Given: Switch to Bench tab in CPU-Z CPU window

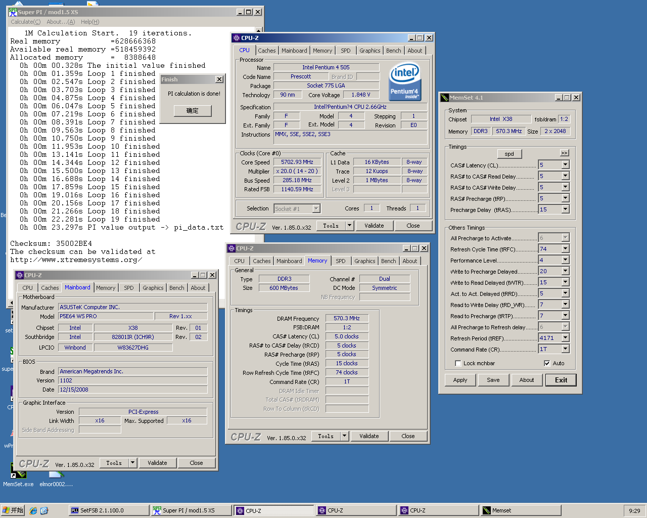Looking at the screenshot, I should click(394, 51).
